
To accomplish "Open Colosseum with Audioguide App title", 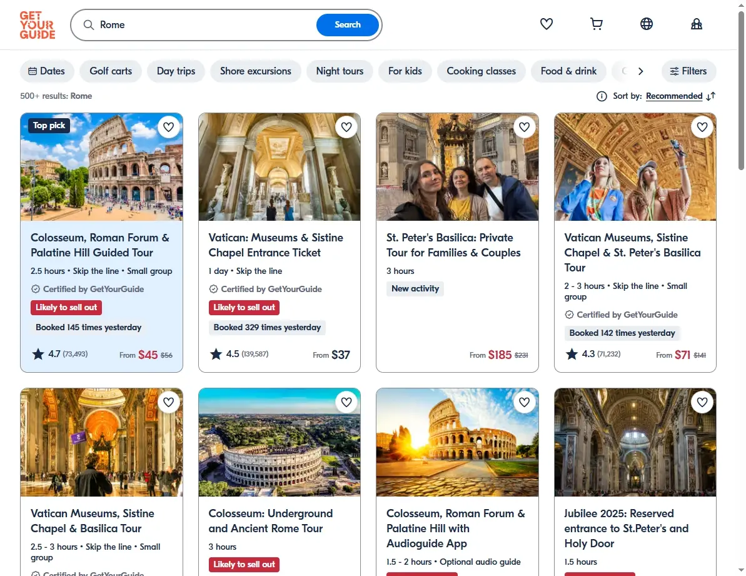I will pos(456,528).
